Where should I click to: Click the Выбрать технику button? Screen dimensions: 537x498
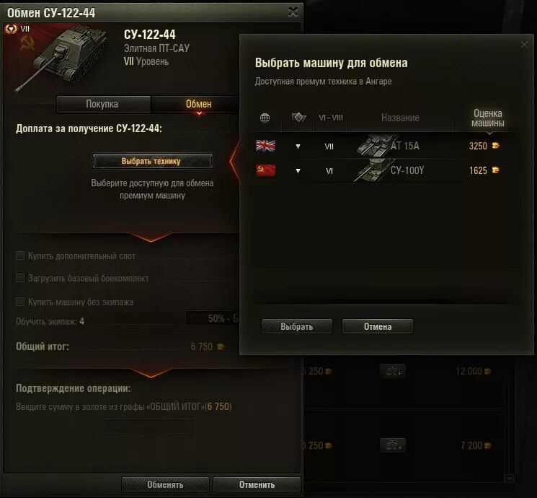(x=152, y=161)
